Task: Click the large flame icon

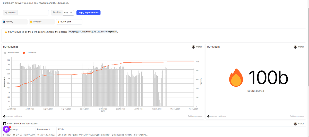Action: [x=236, y=78]
